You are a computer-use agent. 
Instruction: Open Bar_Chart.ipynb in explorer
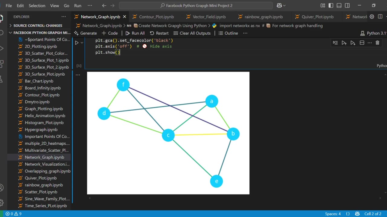coord(39,81)
